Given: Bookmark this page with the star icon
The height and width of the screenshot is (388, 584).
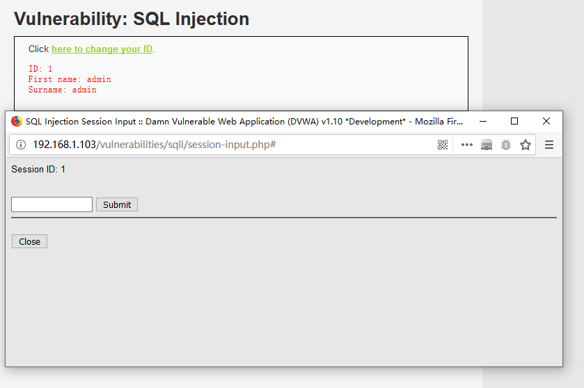Looking at the screenshot, I should click(x=526, y=145).
